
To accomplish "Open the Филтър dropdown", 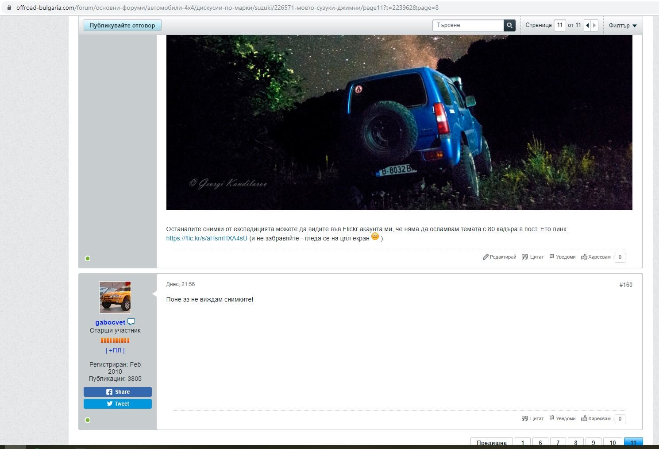I will 623,25.
